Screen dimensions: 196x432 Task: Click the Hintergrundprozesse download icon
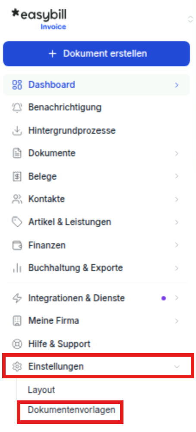tap(17, 131)
